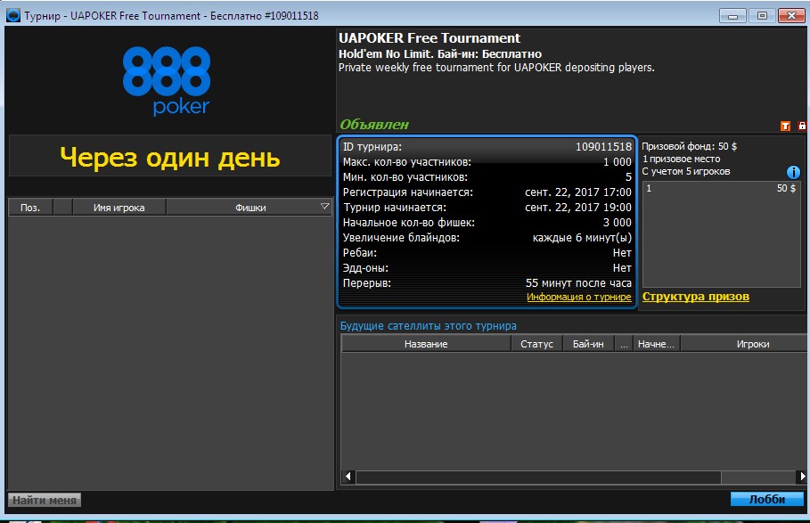Click the Турнир начинается date value
Image resolution: width=810 pixels, height=523 pixels.
578,207
